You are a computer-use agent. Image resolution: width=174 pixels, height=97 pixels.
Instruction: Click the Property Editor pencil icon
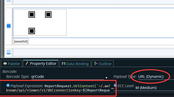pos(27,63)
